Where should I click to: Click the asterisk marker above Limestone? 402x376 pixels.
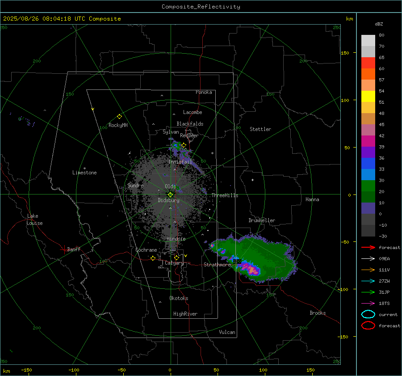click(84, 169)
